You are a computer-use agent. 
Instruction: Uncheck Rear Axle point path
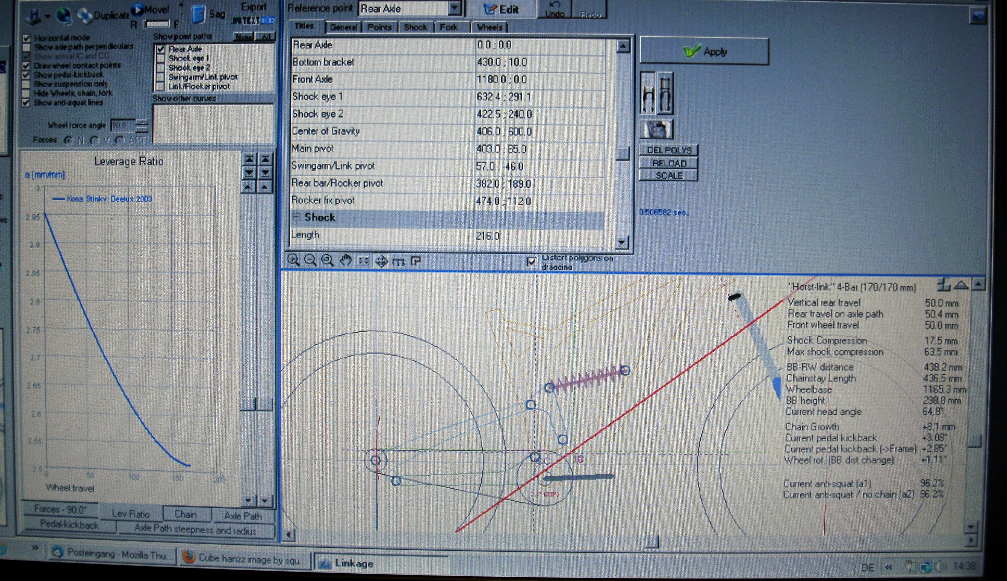[x=161, y=49]
